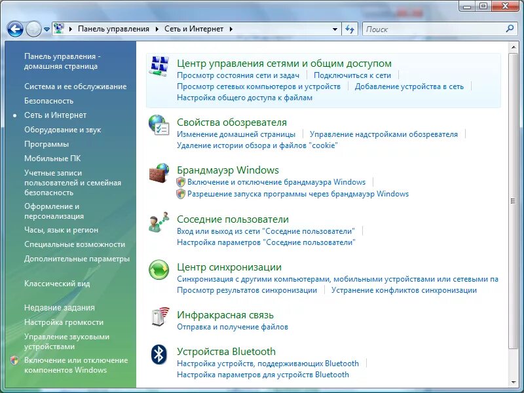
Task: Click Управление надстройками обозревателя link
Action: [384, 134]
